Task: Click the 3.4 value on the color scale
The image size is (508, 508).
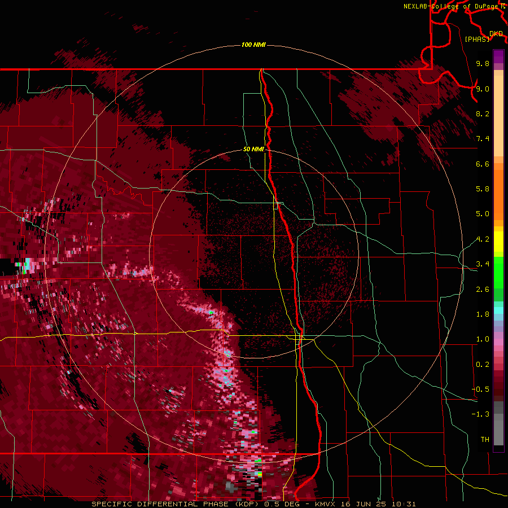Action: pyautogui.click(x=483, y=264)
